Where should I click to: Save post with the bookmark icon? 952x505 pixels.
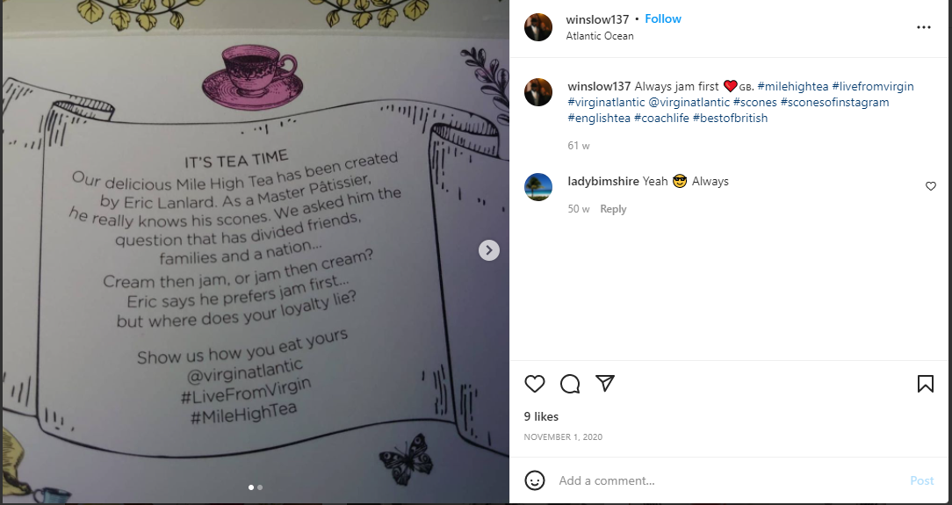926,384
